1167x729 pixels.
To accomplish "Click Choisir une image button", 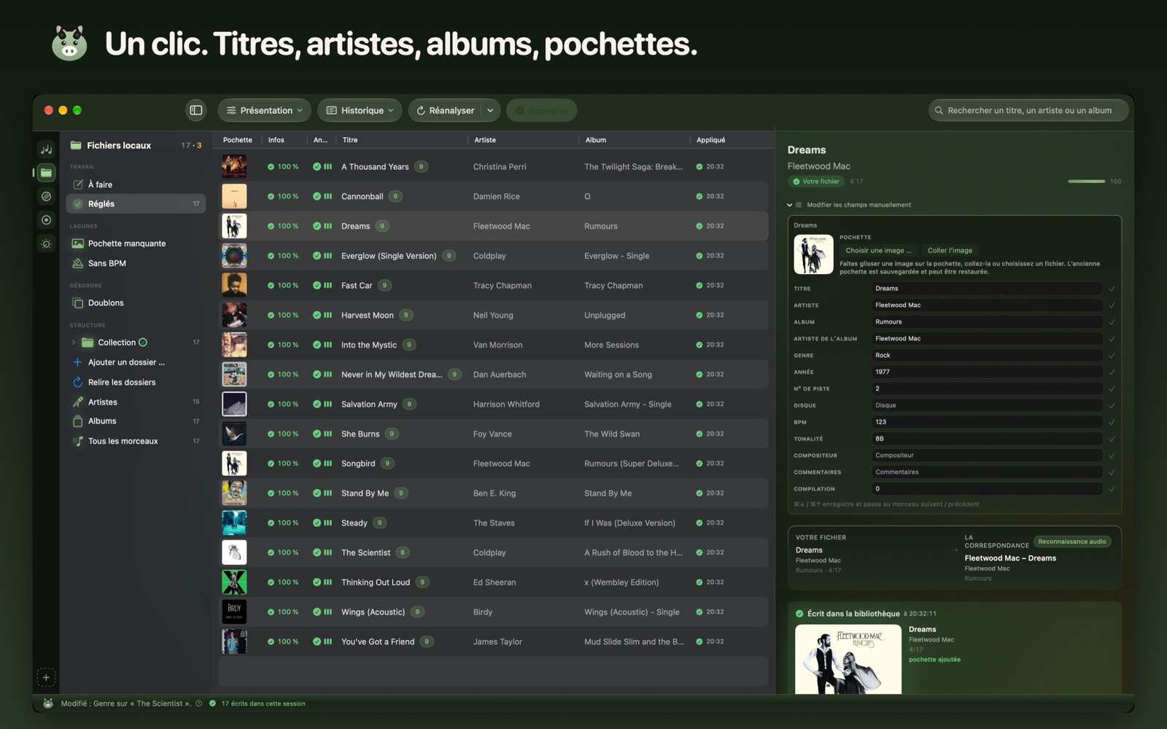I will (878, 250).
